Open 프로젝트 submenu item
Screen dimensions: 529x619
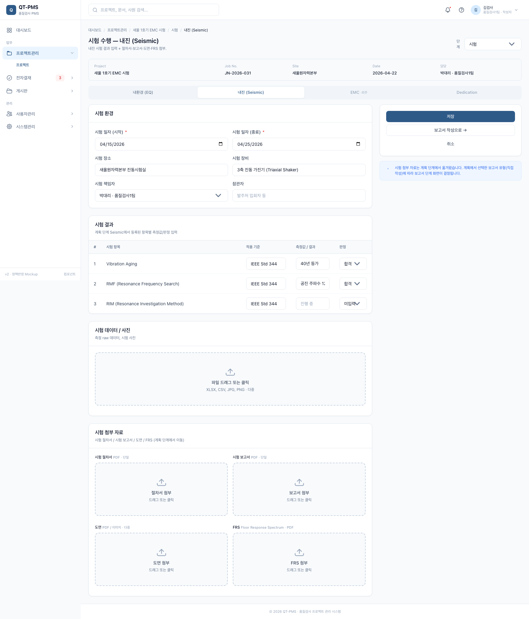[23, 65]
